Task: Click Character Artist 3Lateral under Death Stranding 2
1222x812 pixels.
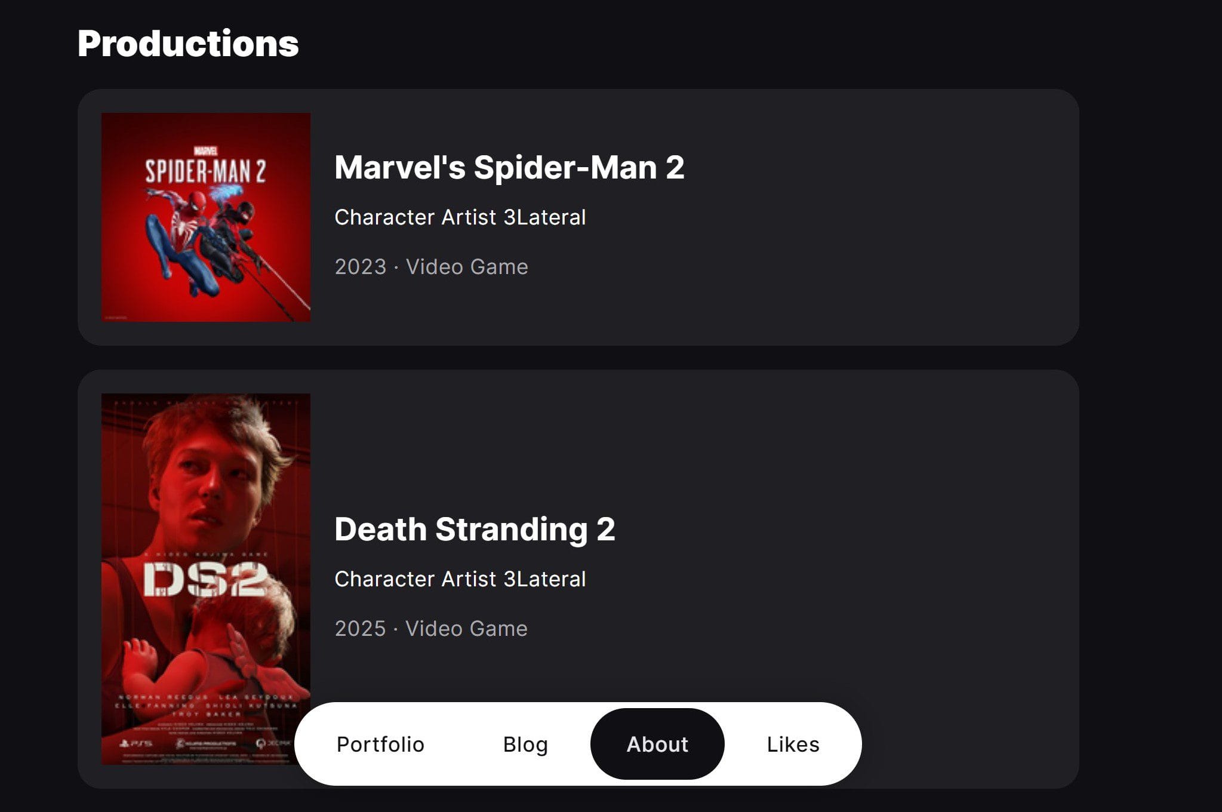Action: [x=460, y=579]
